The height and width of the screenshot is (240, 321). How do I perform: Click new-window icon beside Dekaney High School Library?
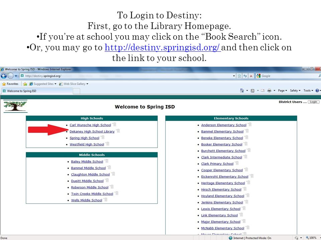click(118, 131)
